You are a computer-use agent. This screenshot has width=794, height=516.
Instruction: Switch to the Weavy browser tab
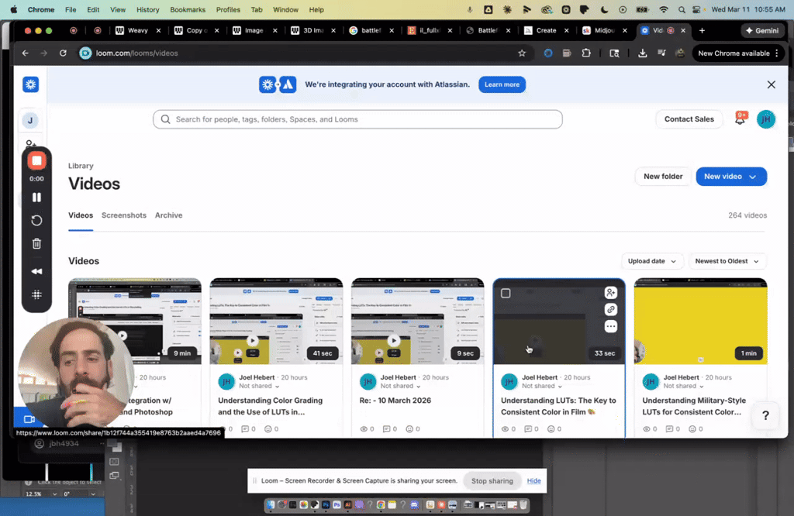[x=136, y=30]
